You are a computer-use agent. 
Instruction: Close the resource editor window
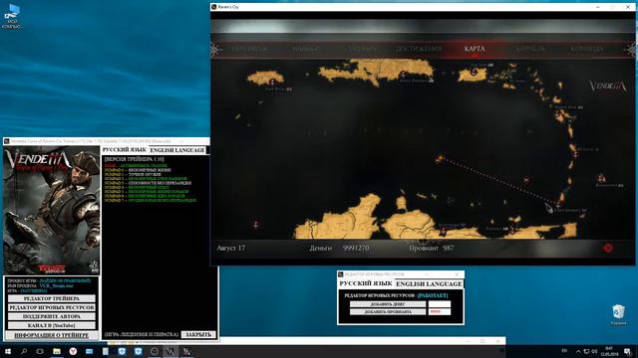457,274
